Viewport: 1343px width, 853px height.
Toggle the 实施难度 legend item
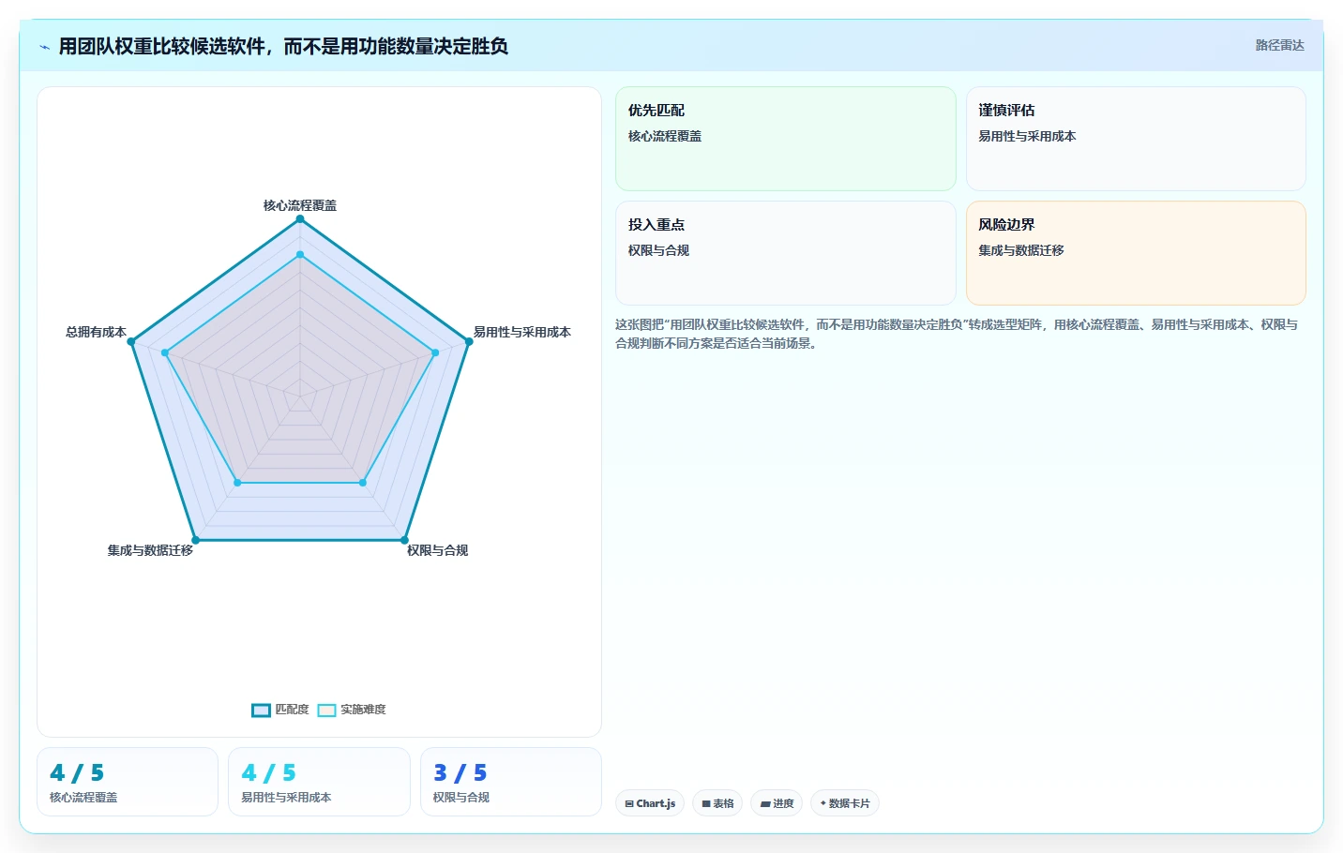(352, 710)
